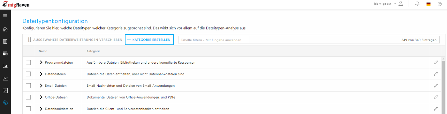This screenshot has width=447, height=114.
Task: Click Ausgewählte Dateierweiterungen verschieben
Action: tap(75, 40)
